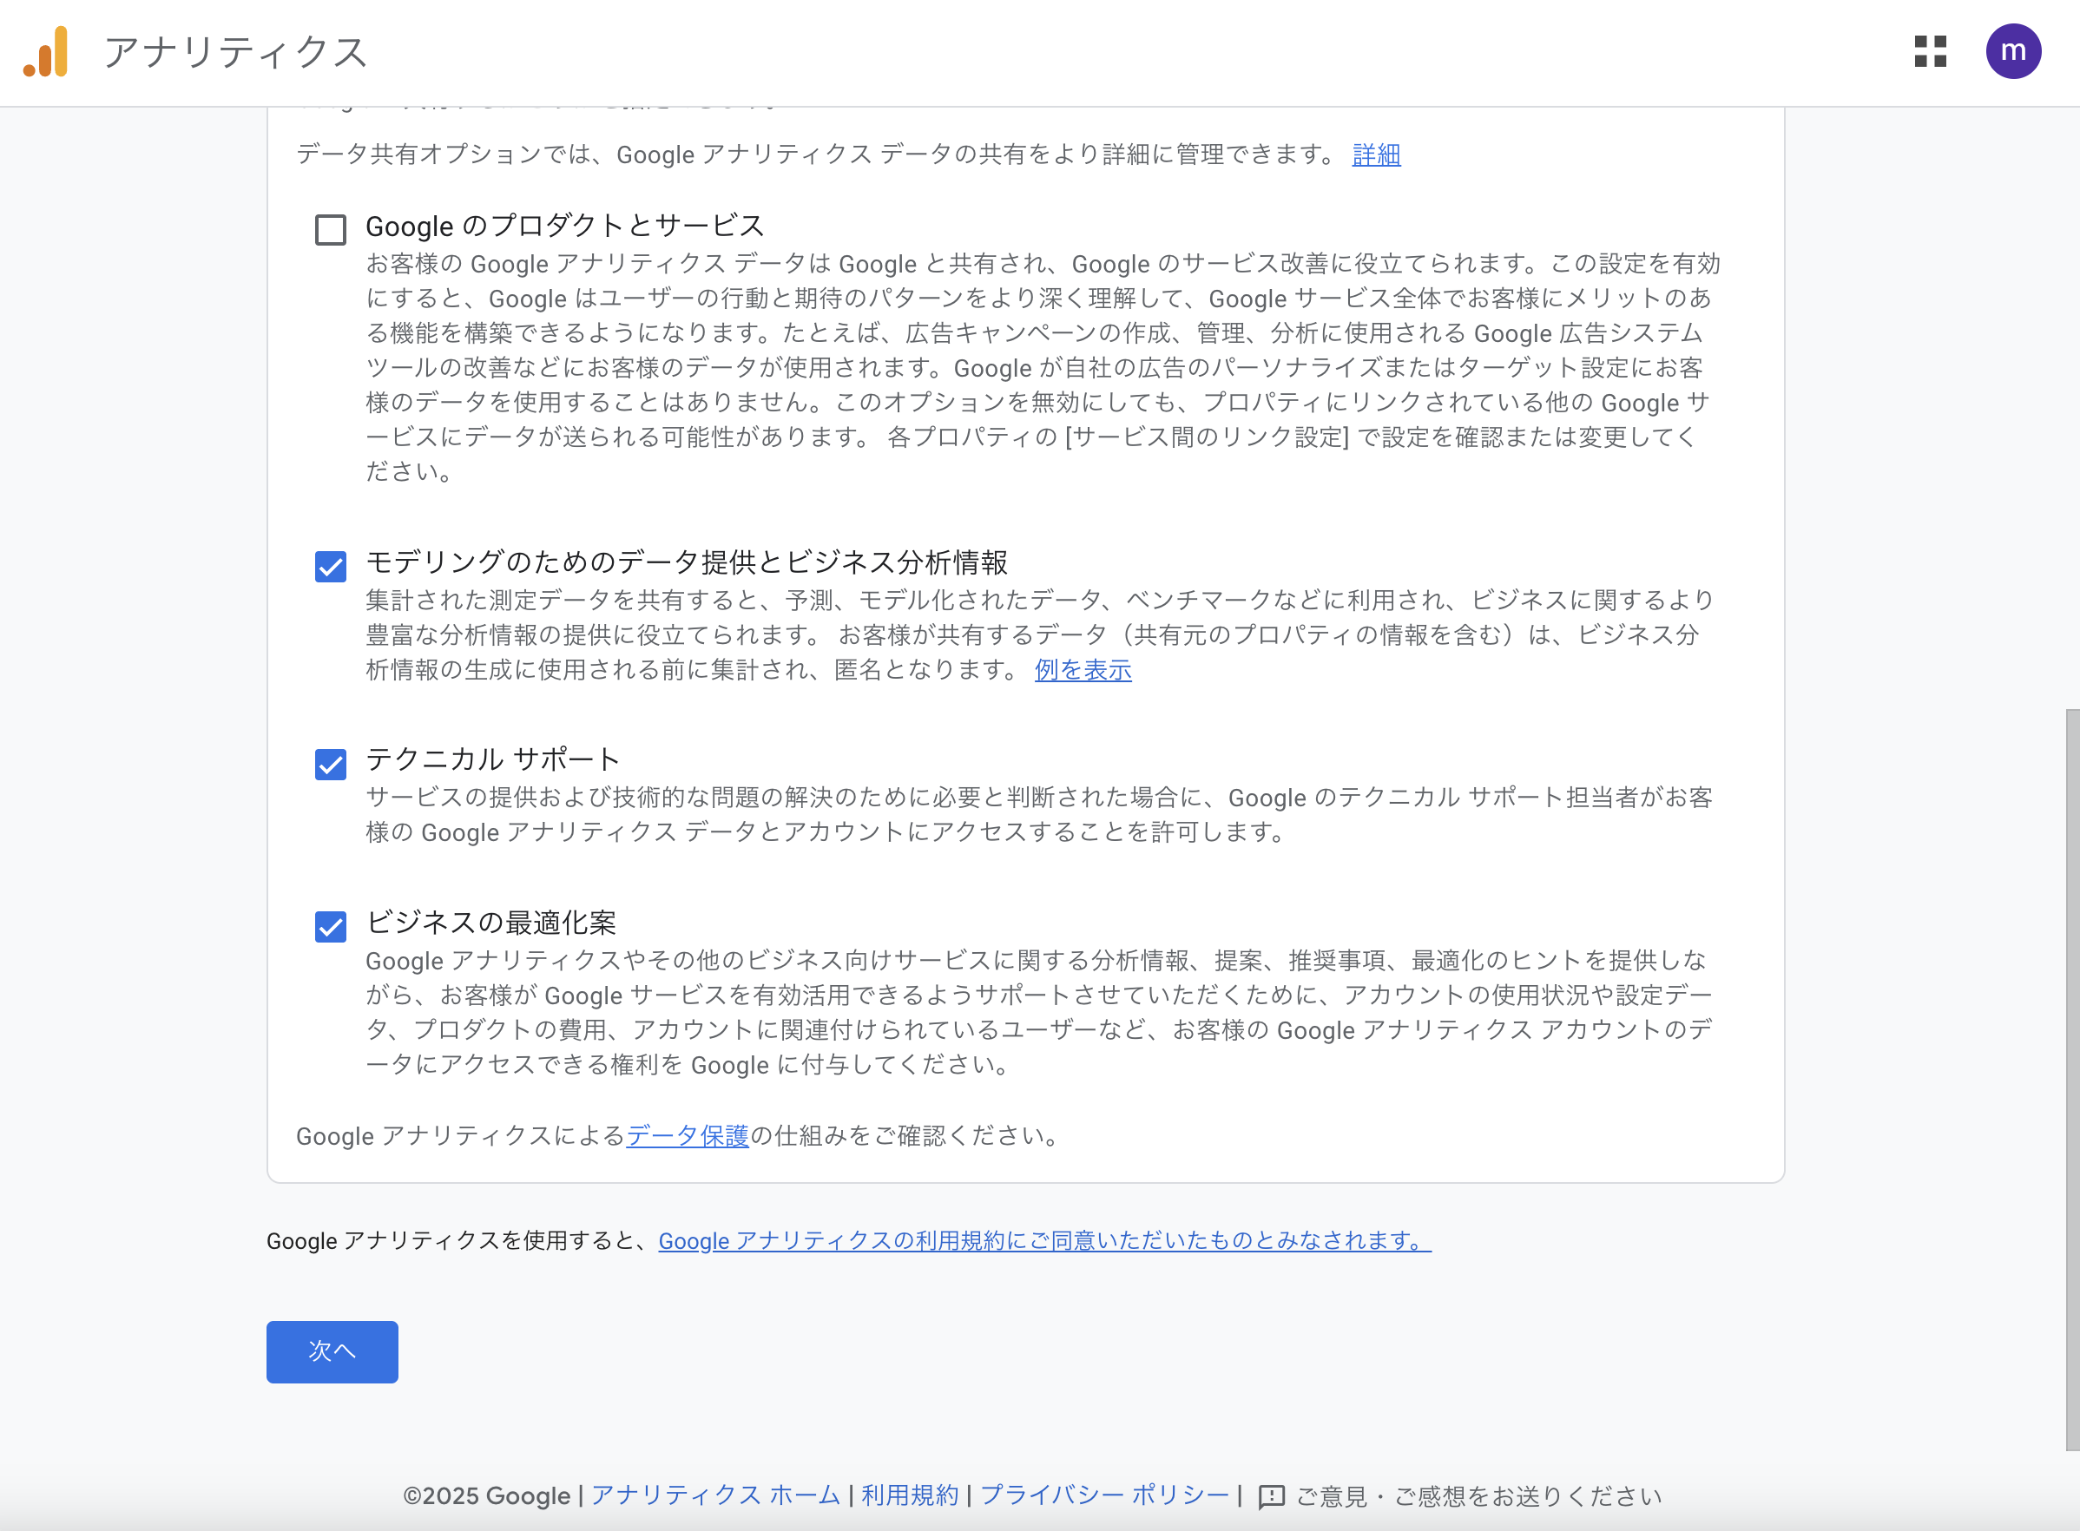Open the Google apps grid icon

coord(1931,52)
